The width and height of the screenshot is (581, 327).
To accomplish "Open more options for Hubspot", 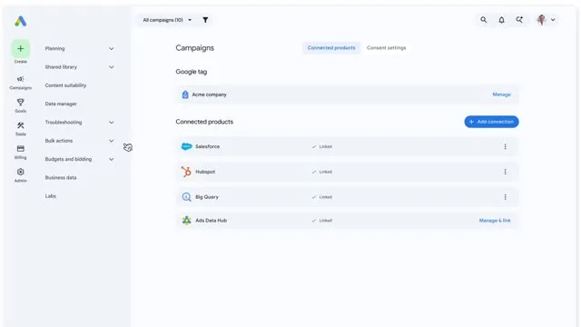I will [x=505, y=172].
